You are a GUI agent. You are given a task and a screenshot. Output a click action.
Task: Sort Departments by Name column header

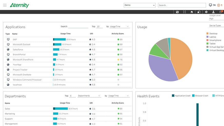tap(7, 103)
